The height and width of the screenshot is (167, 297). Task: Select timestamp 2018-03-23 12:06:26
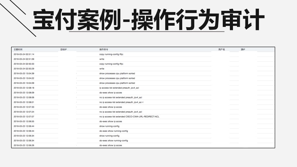(24, 145)
